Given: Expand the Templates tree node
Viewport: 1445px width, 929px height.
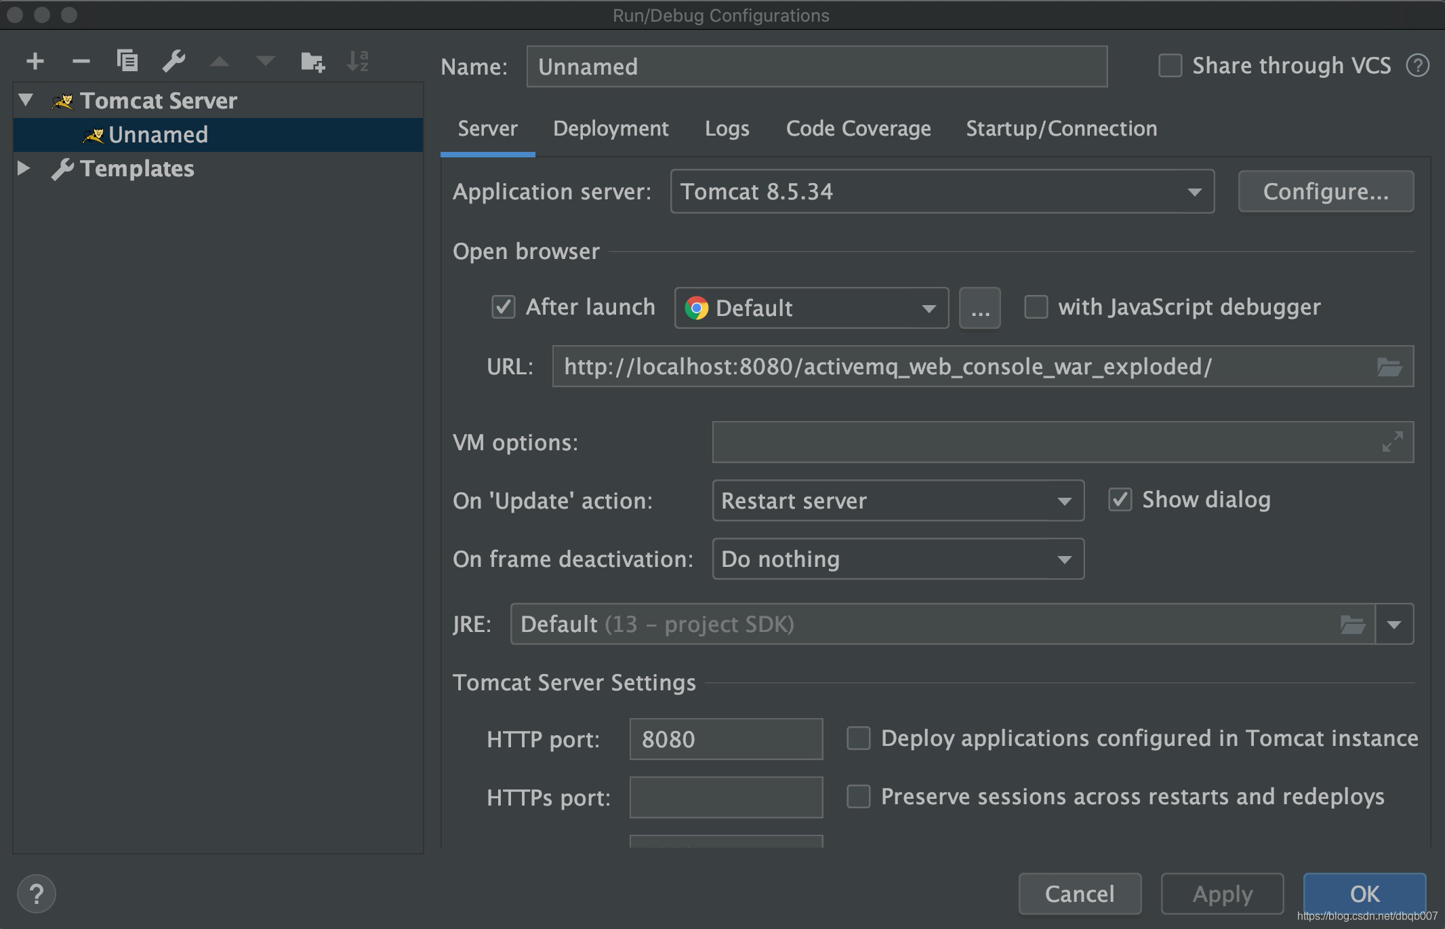Looking at the screenshot, I should pos(23,168).
